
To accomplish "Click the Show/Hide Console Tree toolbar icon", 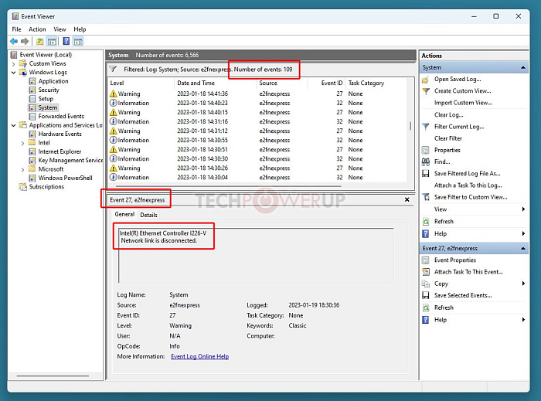I will point(52,42).
